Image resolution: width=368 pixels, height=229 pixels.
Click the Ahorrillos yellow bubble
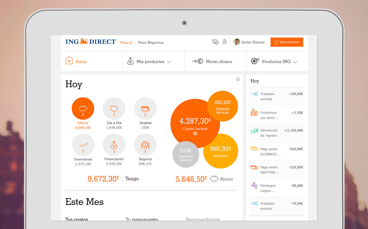tap(220, 151)
